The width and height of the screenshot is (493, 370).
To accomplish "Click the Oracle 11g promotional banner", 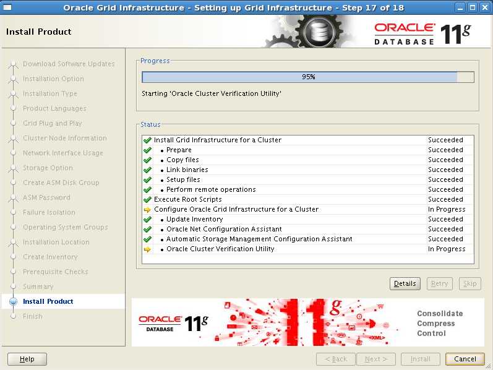I will click(x=308, y=322).
